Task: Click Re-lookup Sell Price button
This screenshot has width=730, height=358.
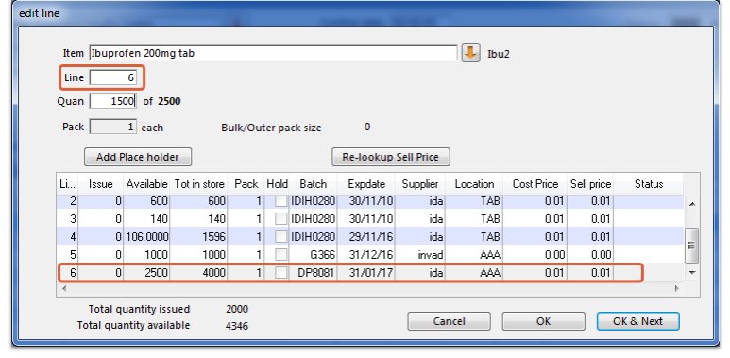Action: [391, 157]
